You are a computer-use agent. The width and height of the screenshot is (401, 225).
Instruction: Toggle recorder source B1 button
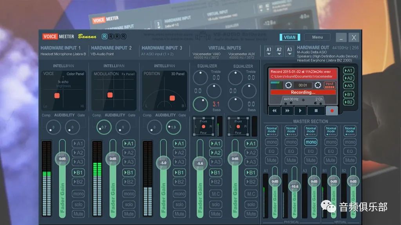pos(348,94)
